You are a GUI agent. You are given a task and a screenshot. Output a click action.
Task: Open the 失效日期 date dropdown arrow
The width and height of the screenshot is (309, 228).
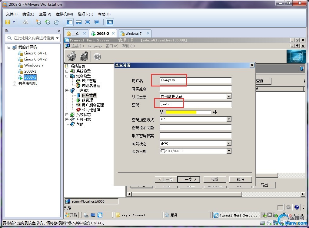229,151
